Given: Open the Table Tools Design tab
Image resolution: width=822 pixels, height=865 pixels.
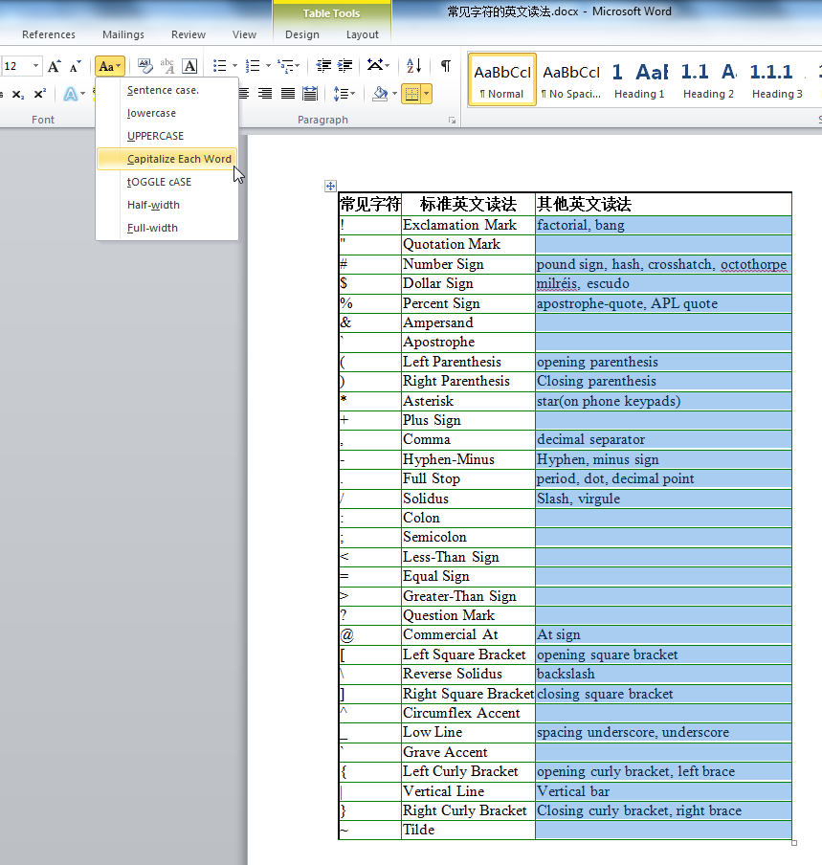Looking at the screenshot, I should coord(302,34).
